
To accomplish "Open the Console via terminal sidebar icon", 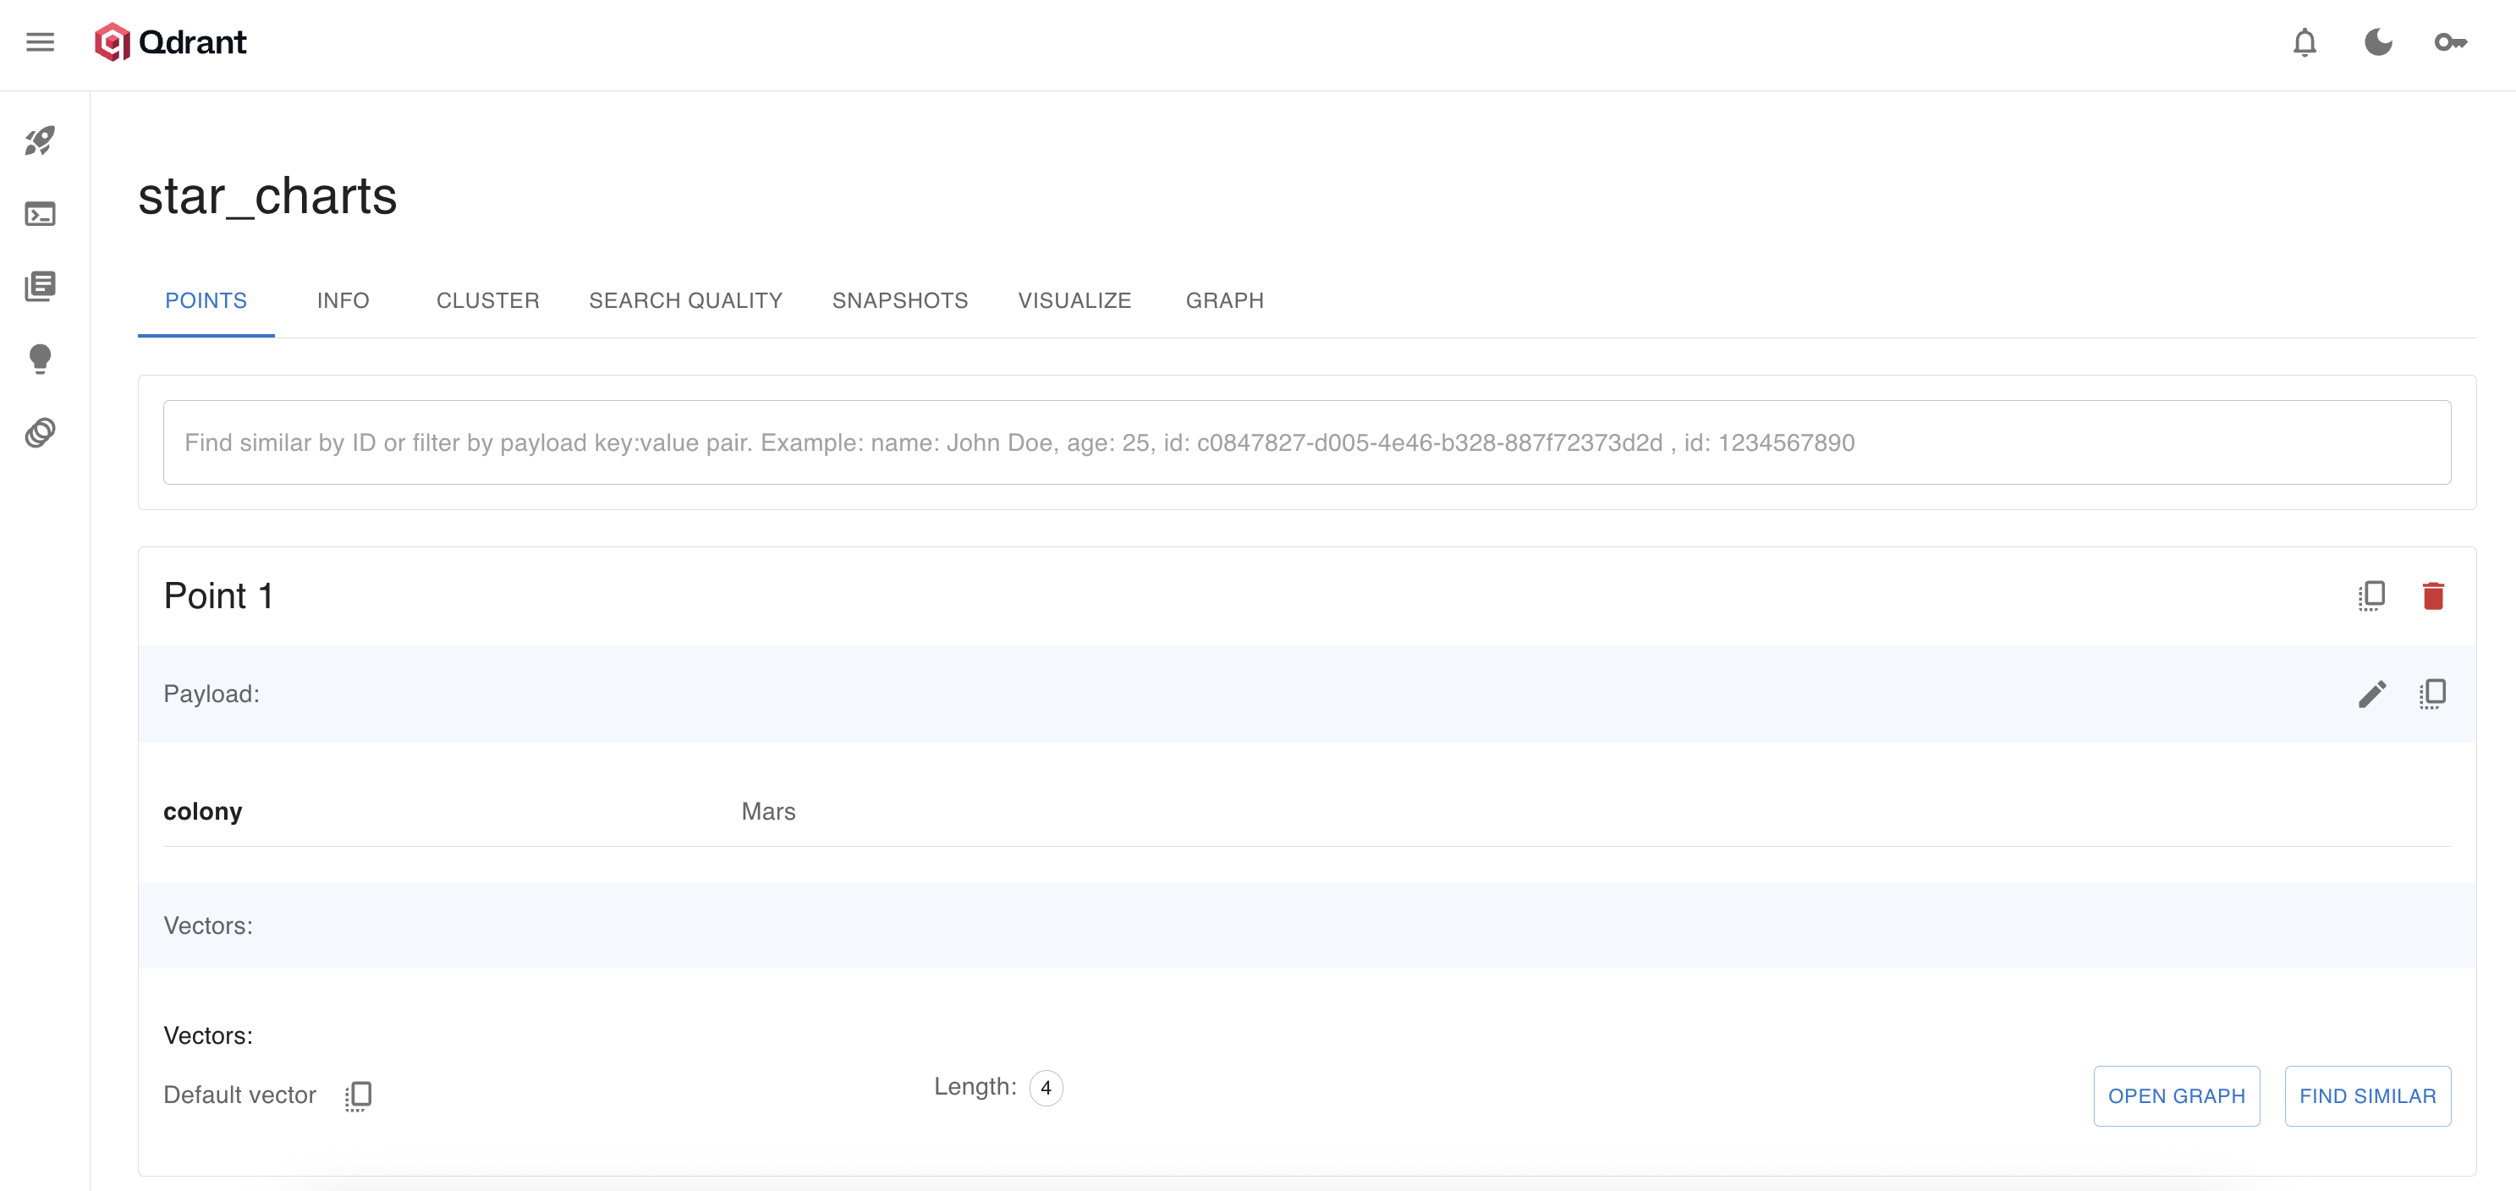I will point(40,214).
